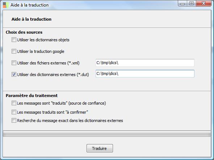Screen dimensions: 214x160
Task: Toggle the messages "traduits" source de confiance checkbox
Action: (14, 103)
